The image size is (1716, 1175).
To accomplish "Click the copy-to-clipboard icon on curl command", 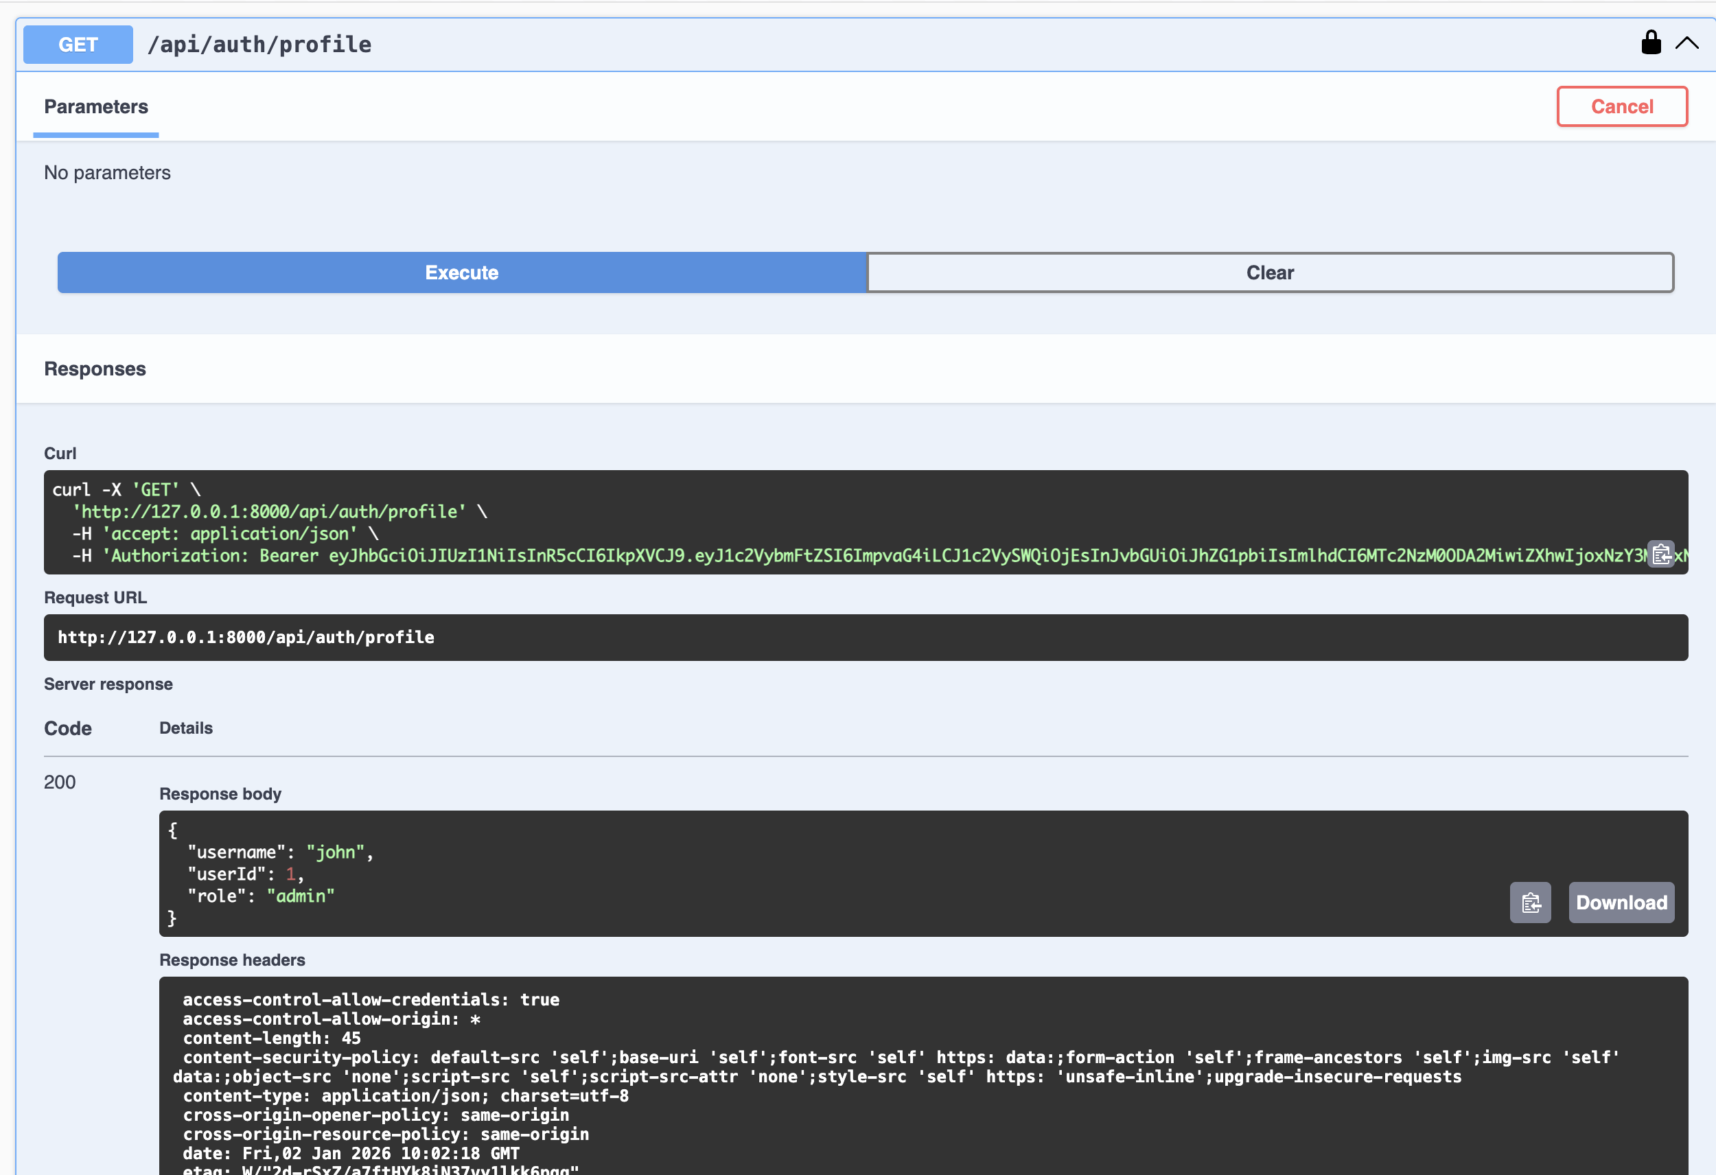I will [x=1661, y=553].
